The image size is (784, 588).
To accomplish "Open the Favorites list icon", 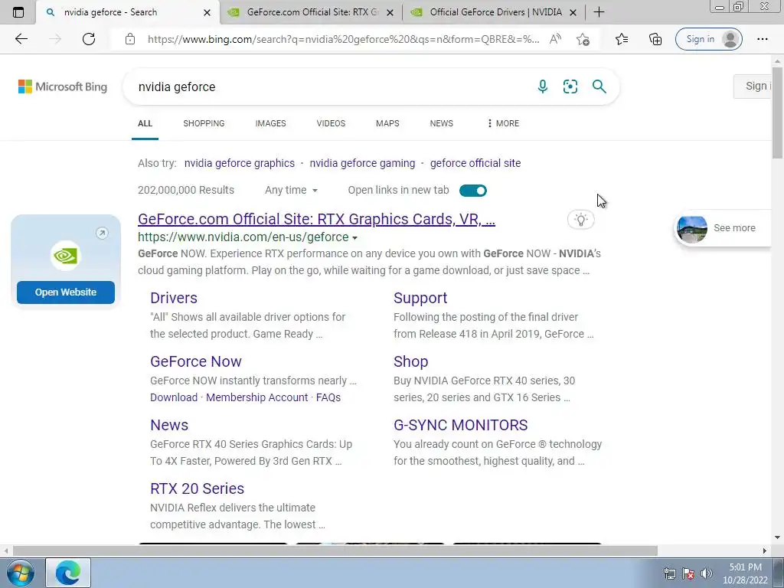I will pyautogui.click(x=622, y=39).
